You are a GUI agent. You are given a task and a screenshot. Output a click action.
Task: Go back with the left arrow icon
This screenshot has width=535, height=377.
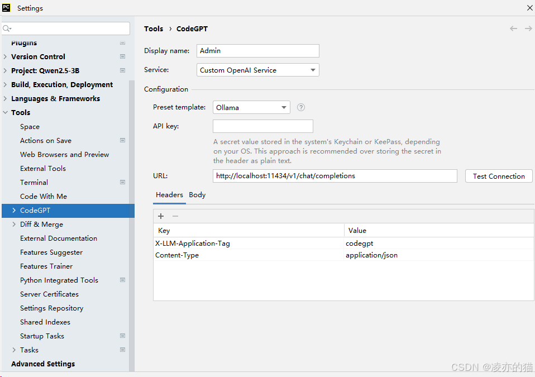point(513,28)
